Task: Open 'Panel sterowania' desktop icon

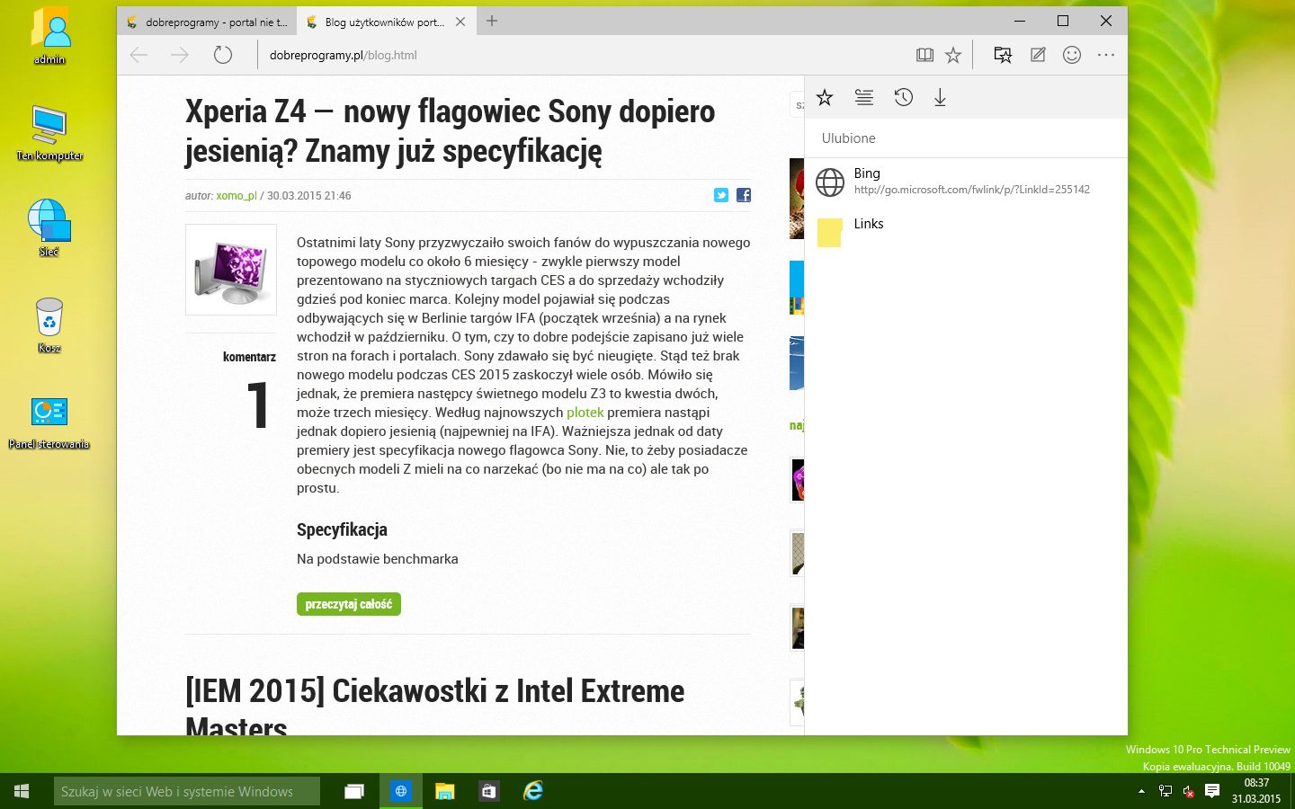Action: click(49, 422)
